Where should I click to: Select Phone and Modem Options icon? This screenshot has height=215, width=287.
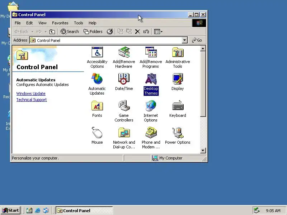[151, 138]
